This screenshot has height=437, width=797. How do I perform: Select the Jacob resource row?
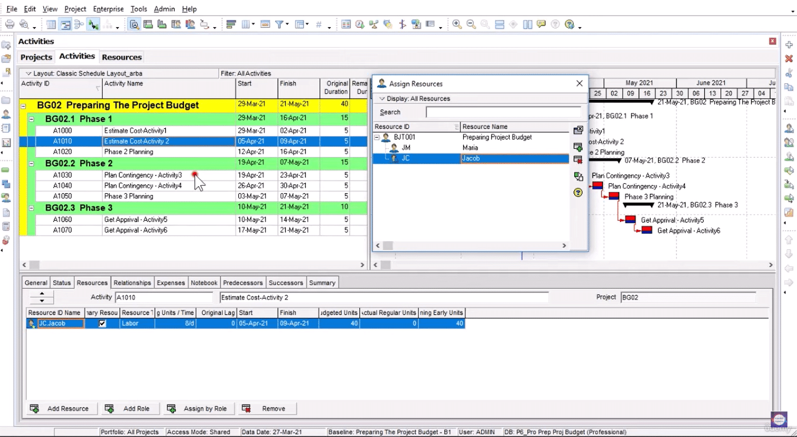point(471,158)
